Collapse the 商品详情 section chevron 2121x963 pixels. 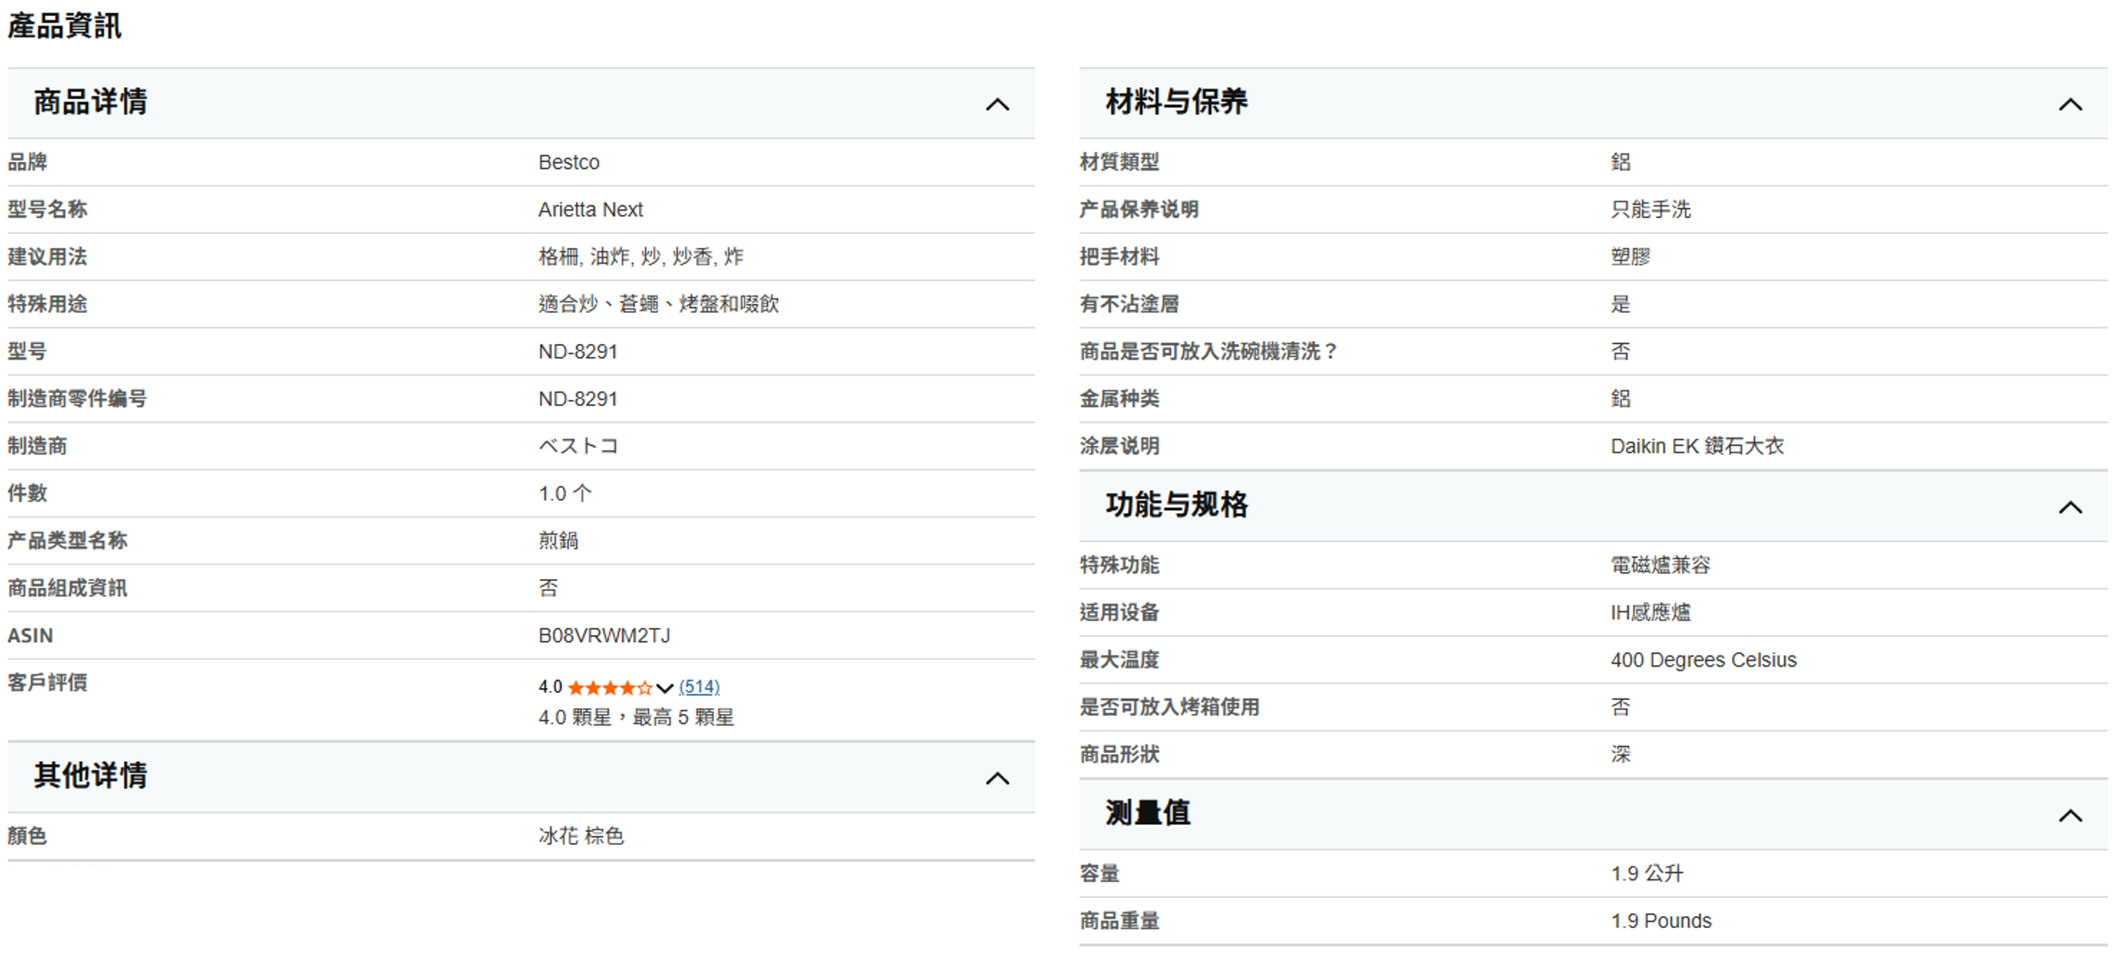[x=997, y=105]
